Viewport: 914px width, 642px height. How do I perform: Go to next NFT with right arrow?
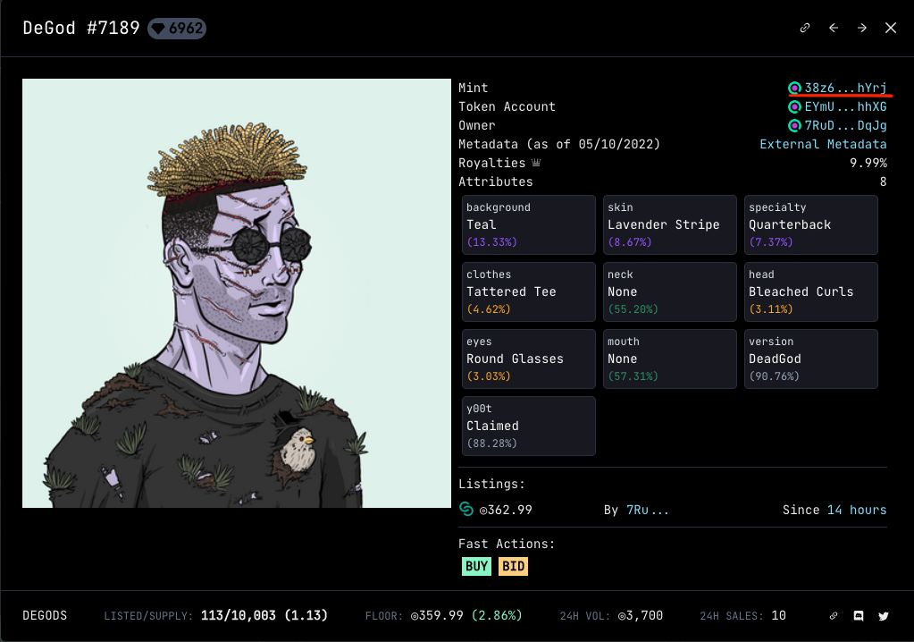pos(861,28)
